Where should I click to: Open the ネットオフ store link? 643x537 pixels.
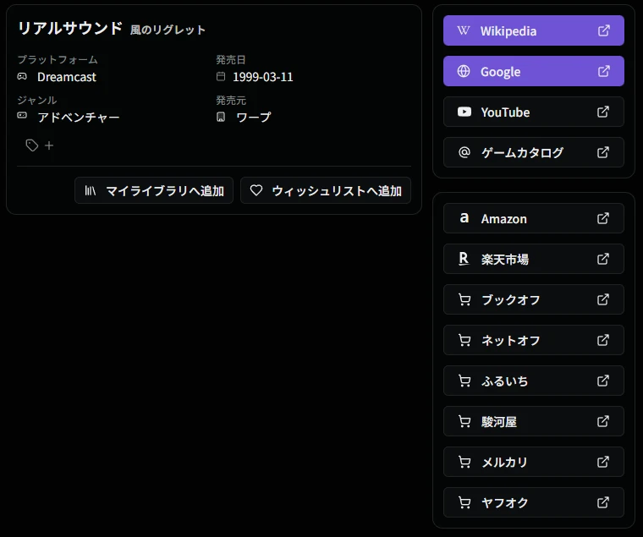click(x=534, y=340)
